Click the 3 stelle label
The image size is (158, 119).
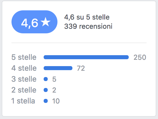point(24,79)
